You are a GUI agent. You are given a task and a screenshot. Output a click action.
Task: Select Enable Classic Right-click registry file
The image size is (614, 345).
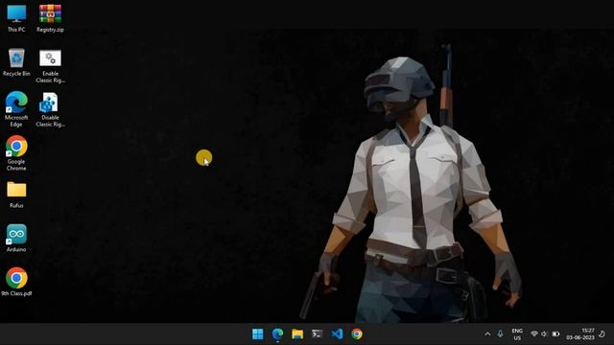[x=50, y=66]
